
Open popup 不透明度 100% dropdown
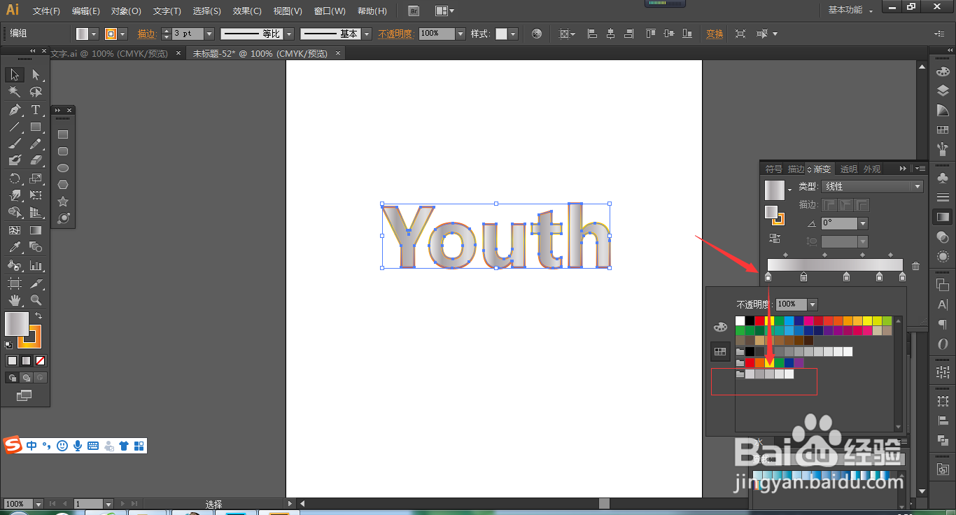coord(813,304)
